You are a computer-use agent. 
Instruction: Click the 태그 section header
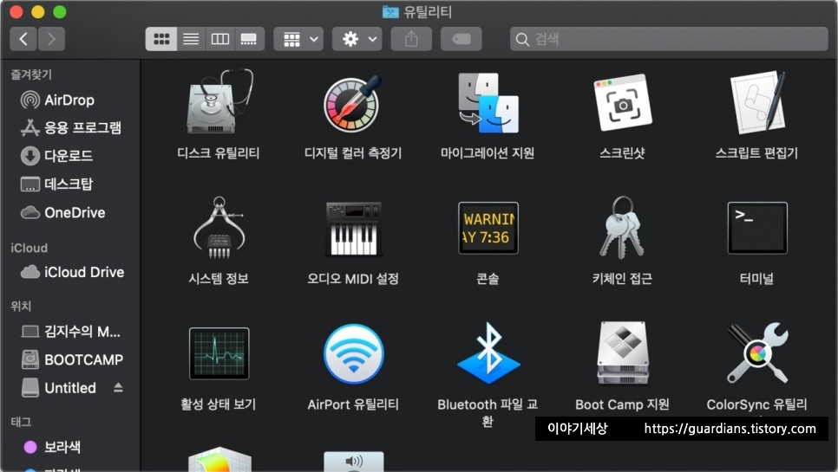click(21, 422)
